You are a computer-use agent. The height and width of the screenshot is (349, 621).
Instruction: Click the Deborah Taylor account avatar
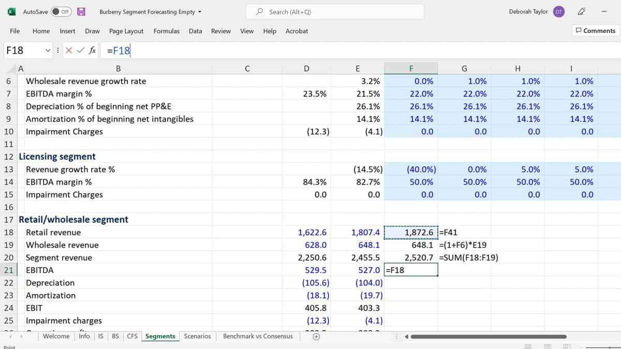pos(558,11)
